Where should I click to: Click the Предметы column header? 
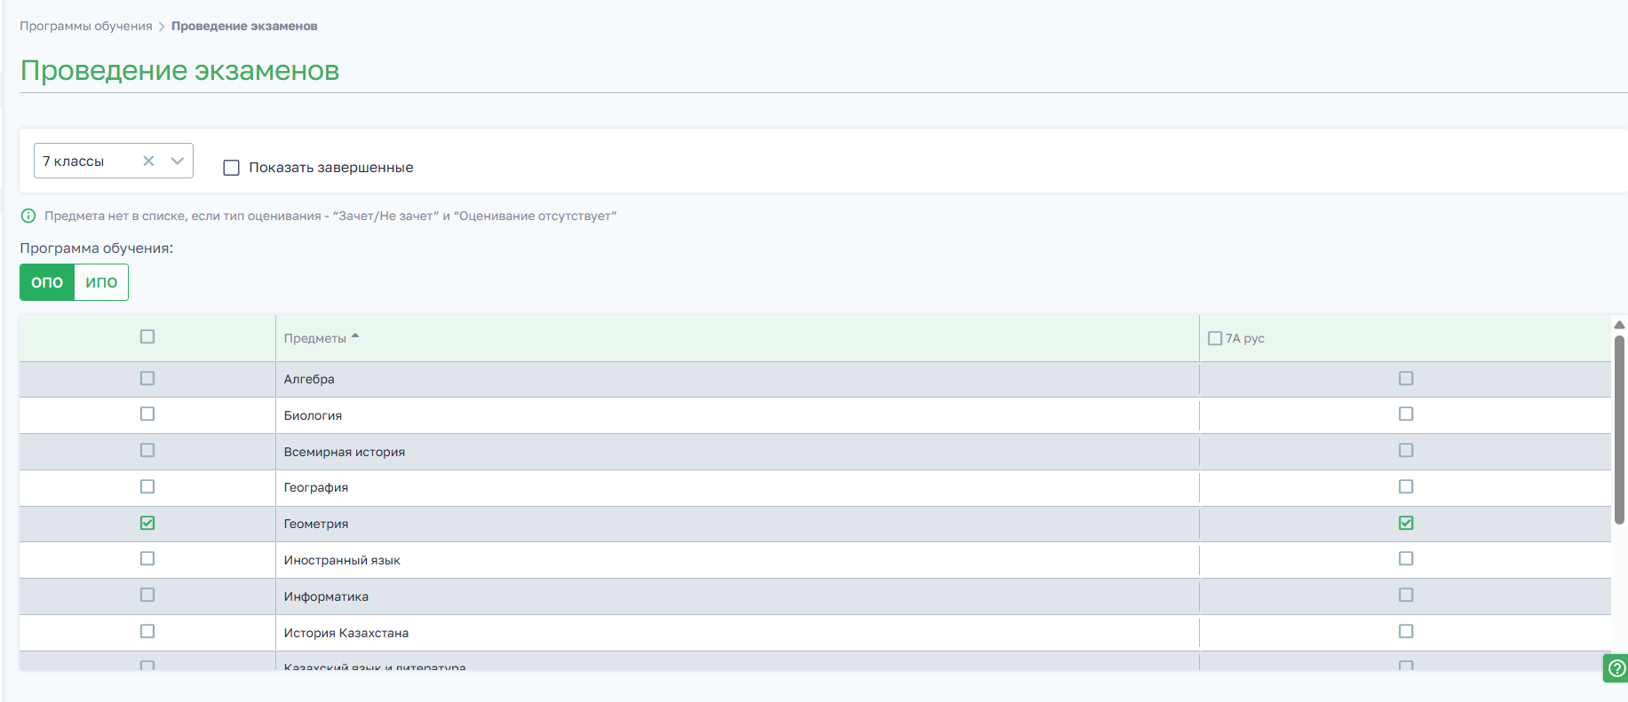point(737,338)
